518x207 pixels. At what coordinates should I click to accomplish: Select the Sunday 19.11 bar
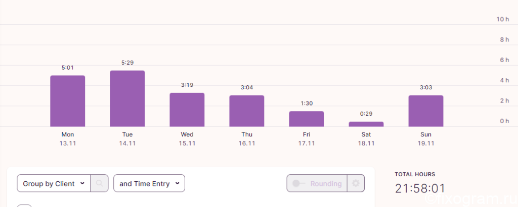(x=426, y=111)
